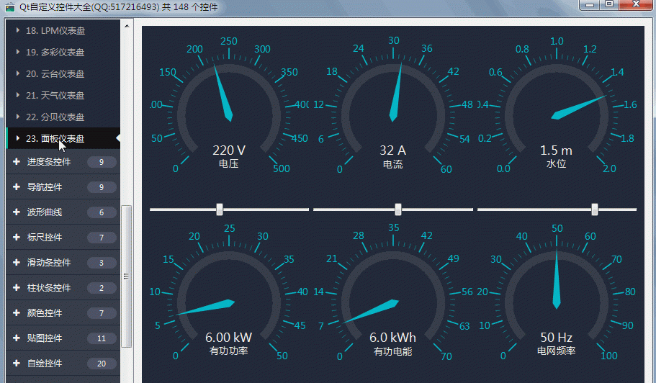The image size is (656, 383).
Task: Click the 水位 gauge label
Action: point(557,163)
